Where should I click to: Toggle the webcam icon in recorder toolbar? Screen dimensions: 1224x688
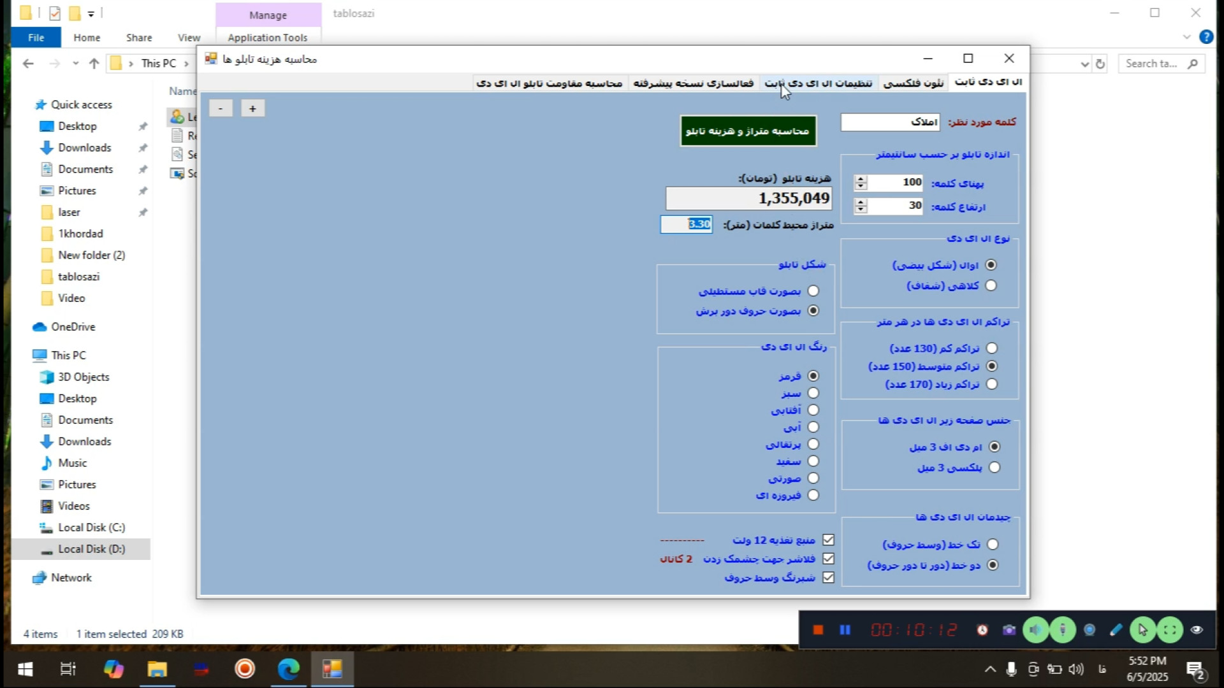pos(1089,630)
